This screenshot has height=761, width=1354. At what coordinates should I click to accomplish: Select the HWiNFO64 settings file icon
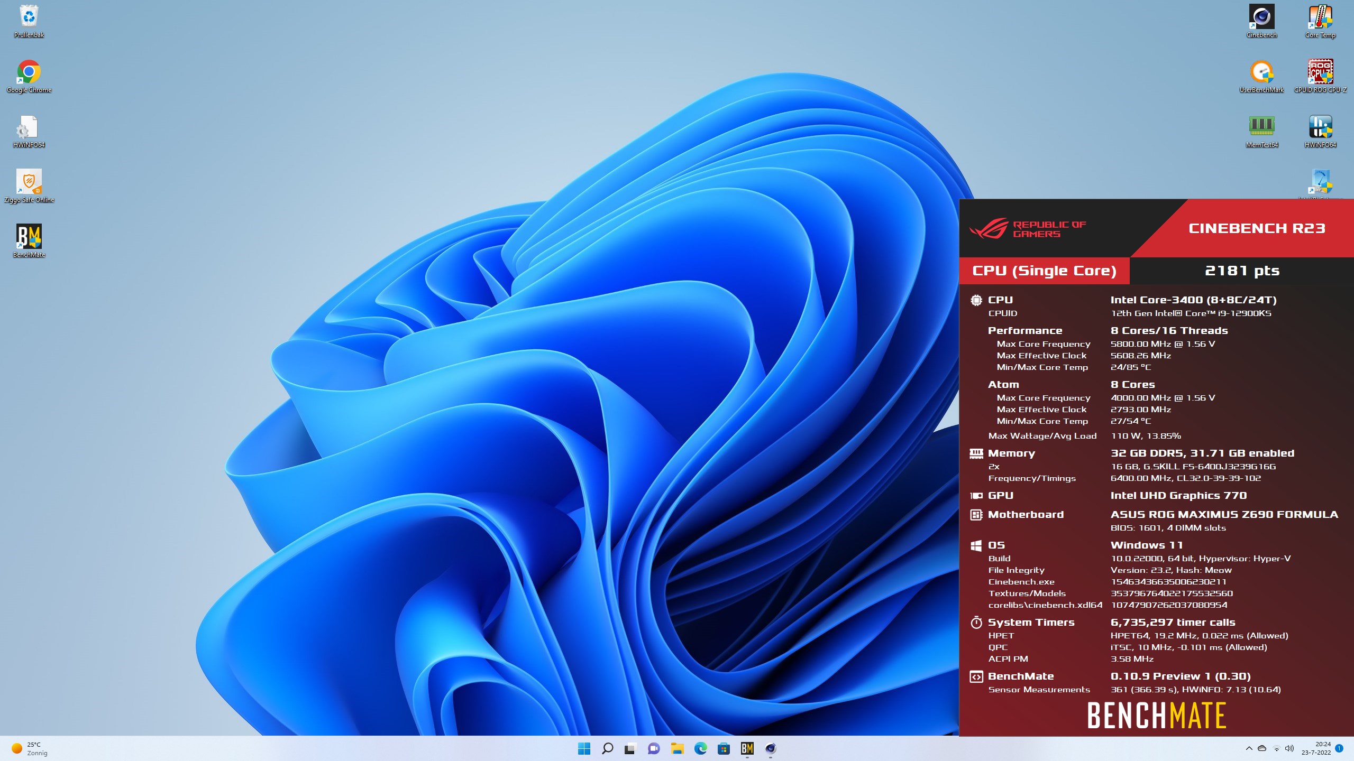click(x=29, y=132)
